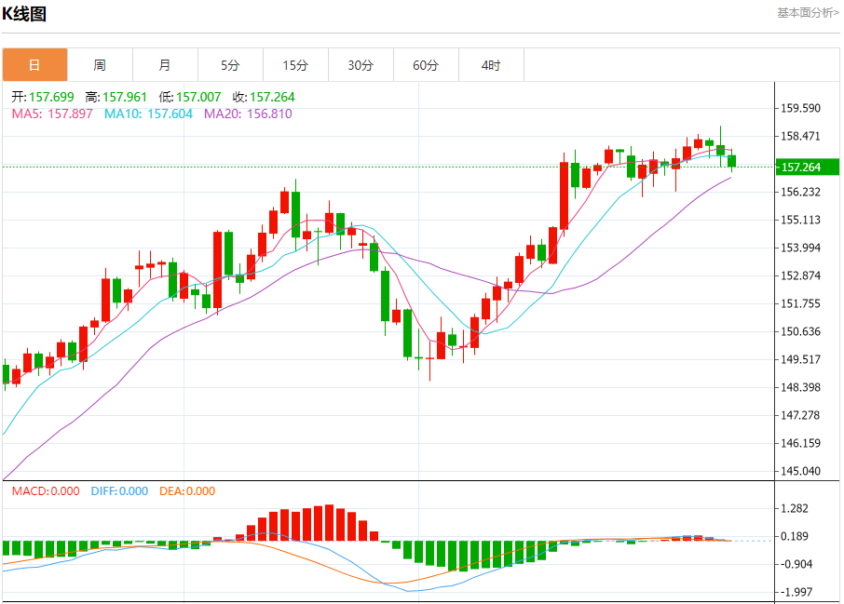Viewport: 844px width, 604px height.
Task: Switch to the 日 daily chart tab
Action: [34, 65]
